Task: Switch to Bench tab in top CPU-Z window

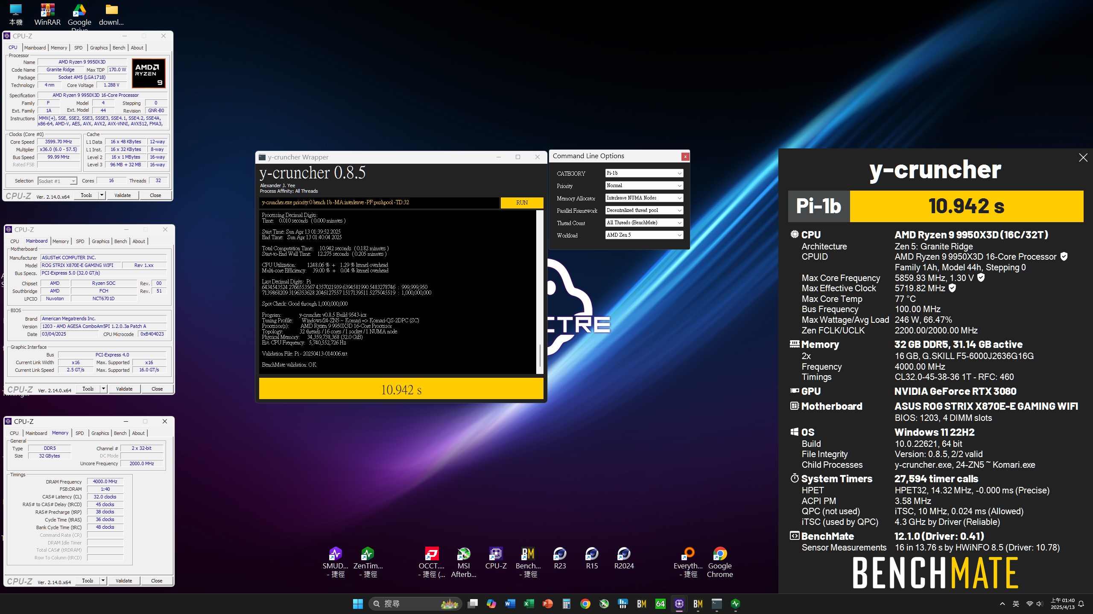Action: click(x=119, y=48)
